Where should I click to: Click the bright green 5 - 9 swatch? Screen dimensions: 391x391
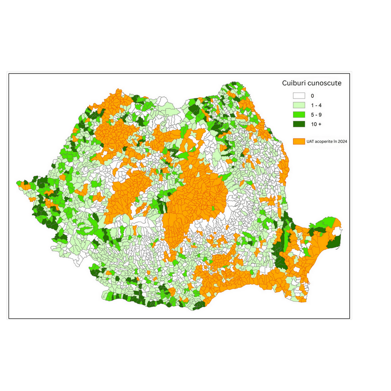[299, 115]
